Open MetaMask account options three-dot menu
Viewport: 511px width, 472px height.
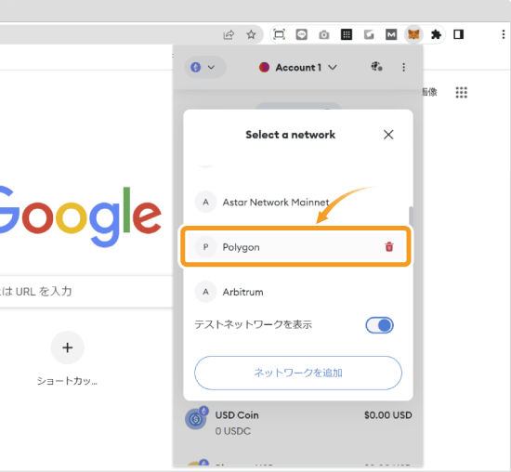point(404,67)
